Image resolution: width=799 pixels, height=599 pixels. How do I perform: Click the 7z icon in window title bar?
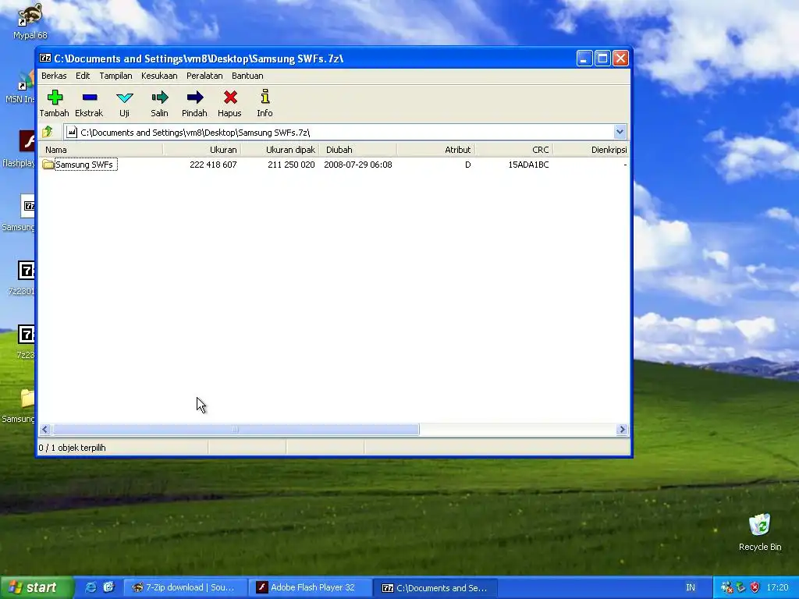click(45, 58)
